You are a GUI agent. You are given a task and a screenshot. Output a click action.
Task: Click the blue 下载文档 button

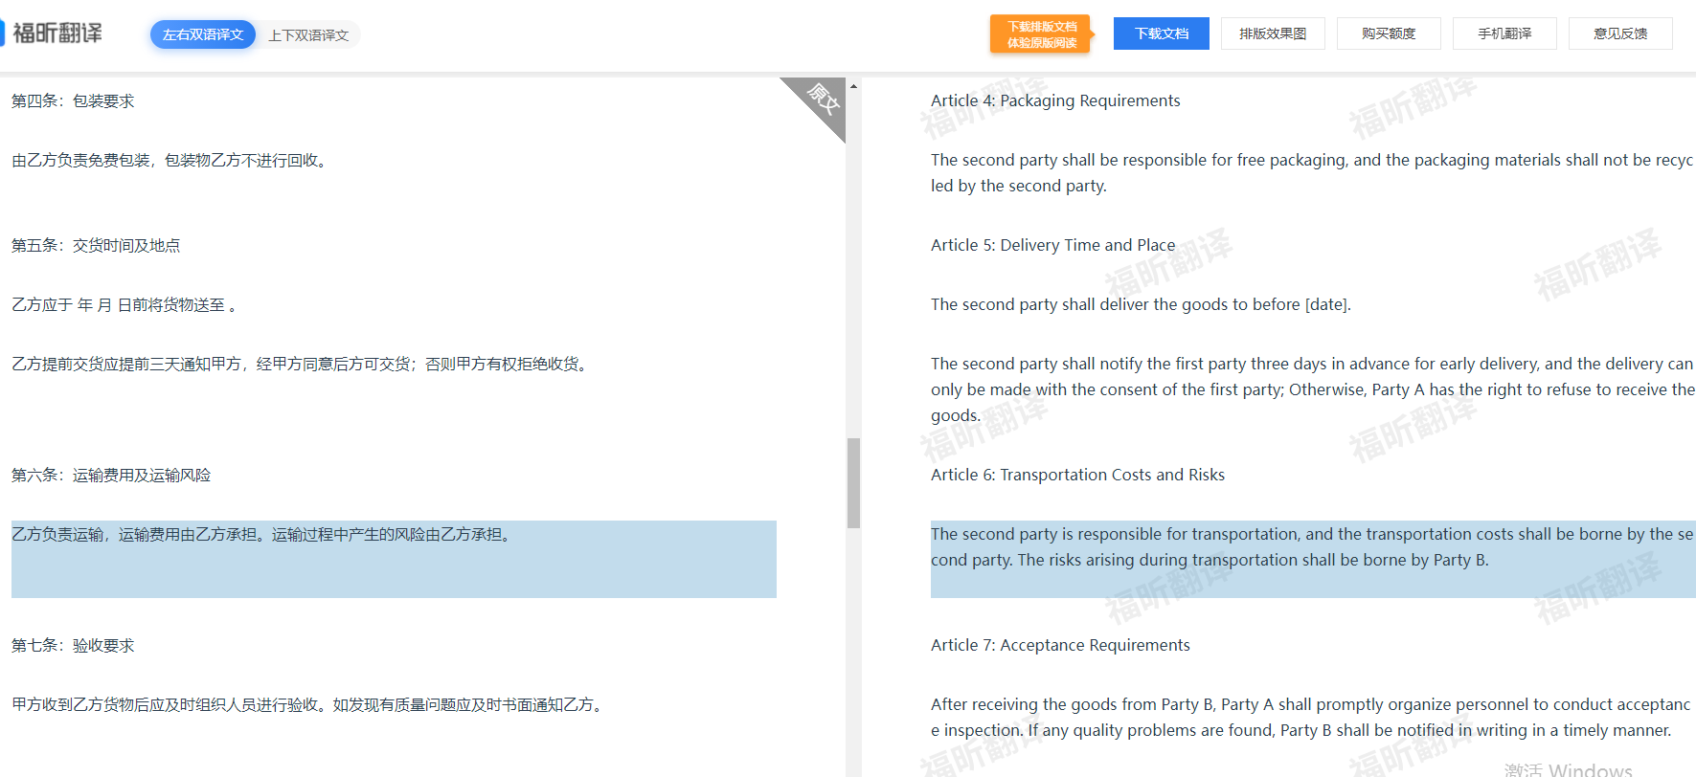click(1162, 33)
